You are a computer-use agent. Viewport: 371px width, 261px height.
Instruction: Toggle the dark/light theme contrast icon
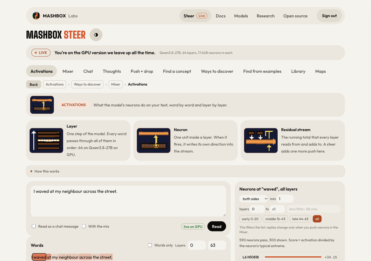pos(96,35)
